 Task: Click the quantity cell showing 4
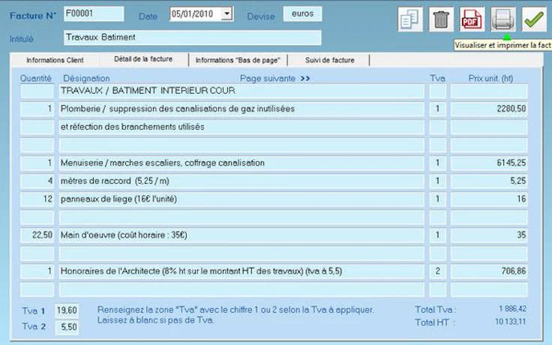click(x=37, y=181)
